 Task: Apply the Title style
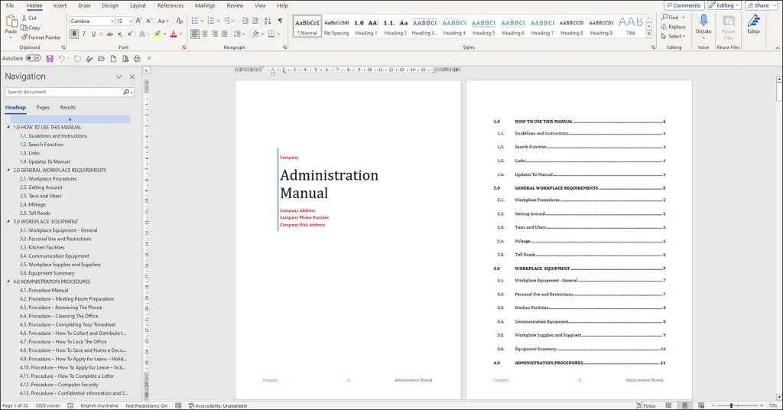pyautogui.click(x=631, y=27)
